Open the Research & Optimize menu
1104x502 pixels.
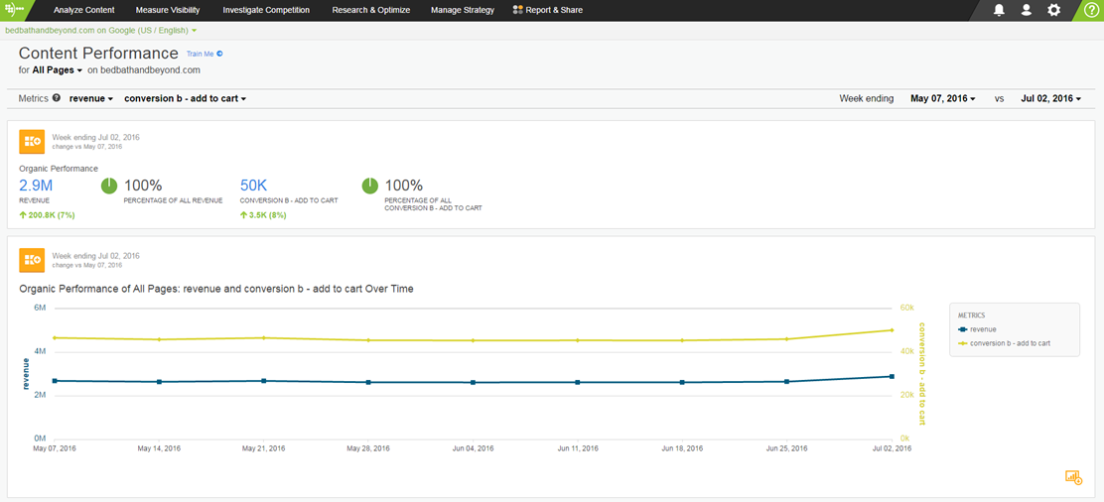(x=369, y=11)
